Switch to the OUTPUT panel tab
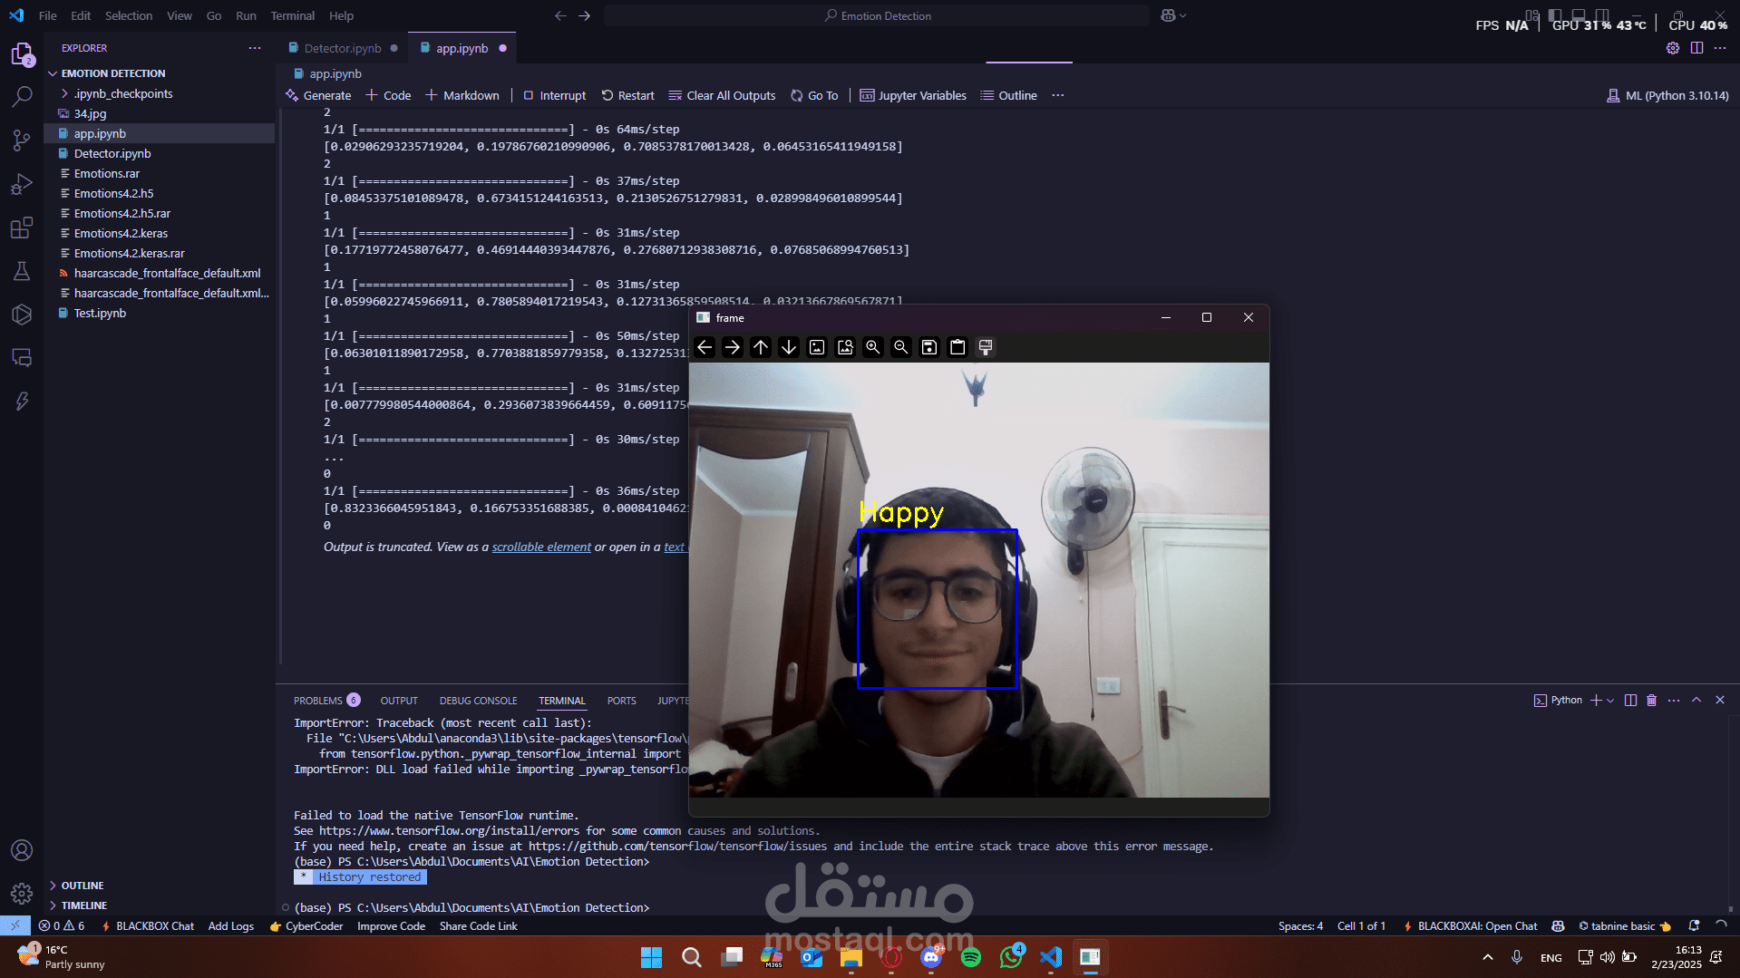 tap(399, 701)
